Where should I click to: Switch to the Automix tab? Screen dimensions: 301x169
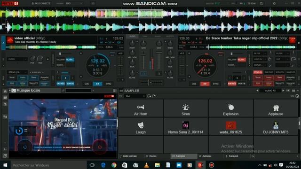click(x=207, y=156)
